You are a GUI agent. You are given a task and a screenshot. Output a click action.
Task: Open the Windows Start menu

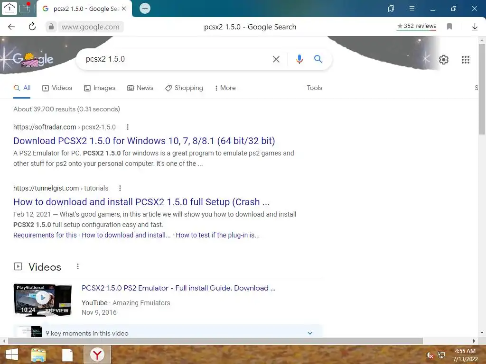point(12,355)
